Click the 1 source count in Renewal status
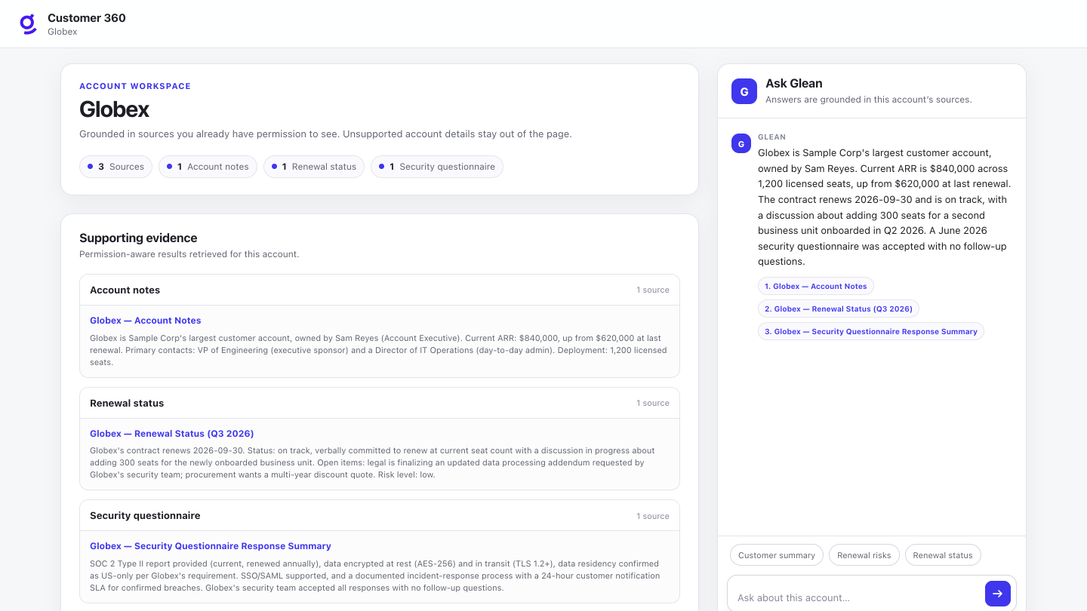The image size is (1087, 611). click(x=653, y=404)
